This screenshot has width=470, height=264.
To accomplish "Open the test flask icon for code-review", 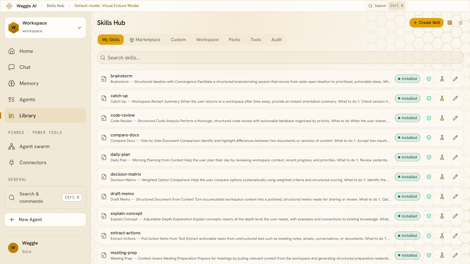I will (x=442, y=118).
